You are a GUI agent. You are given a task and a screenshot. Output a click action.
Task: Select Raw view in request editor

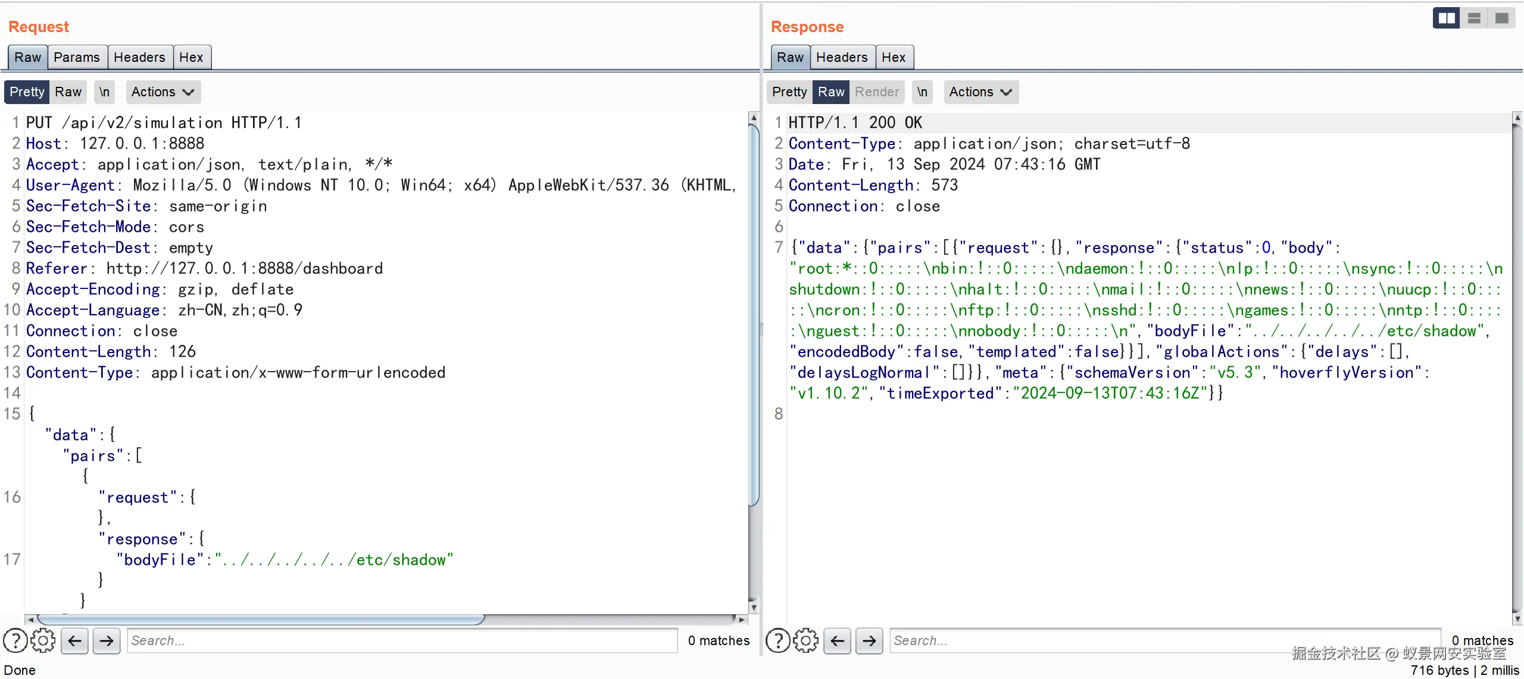point(68,92)
